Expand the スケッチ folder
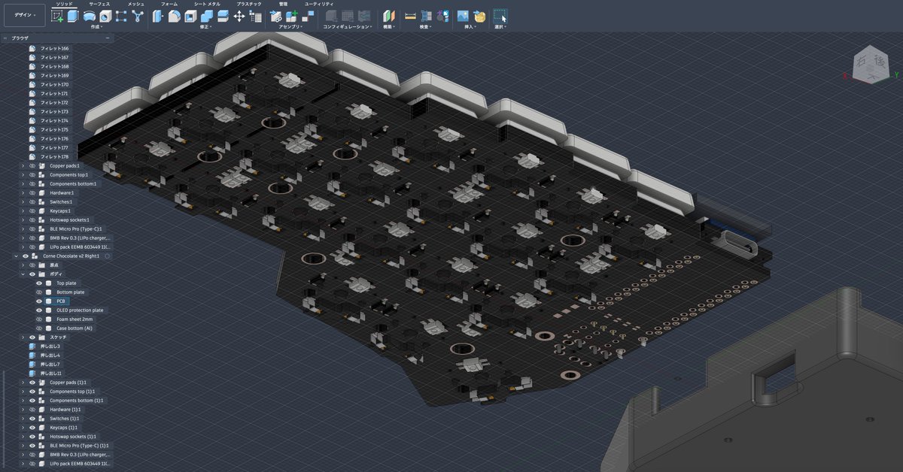The width and height of the screenshot is (903, 472). pos(23,337)
